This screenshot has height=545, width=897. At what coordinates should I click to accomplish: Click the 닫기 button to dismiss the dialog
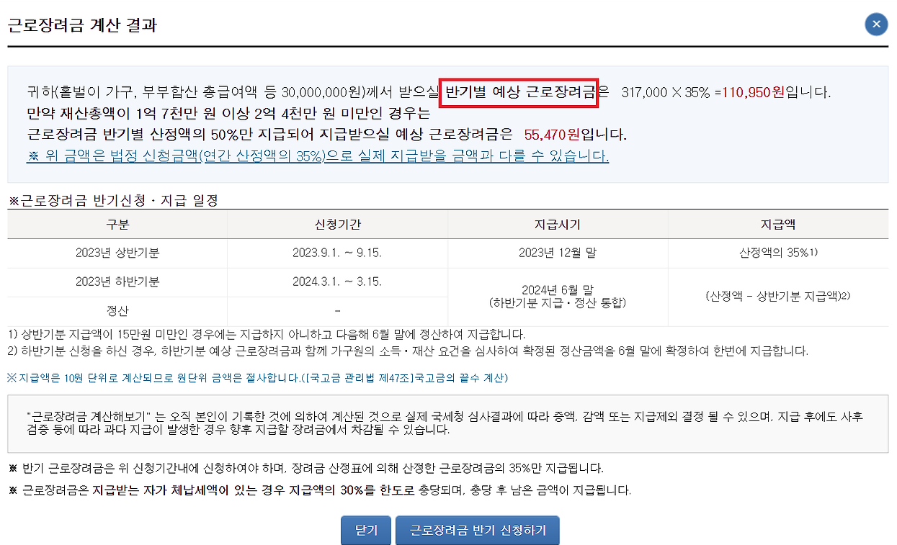click(365, 529)
